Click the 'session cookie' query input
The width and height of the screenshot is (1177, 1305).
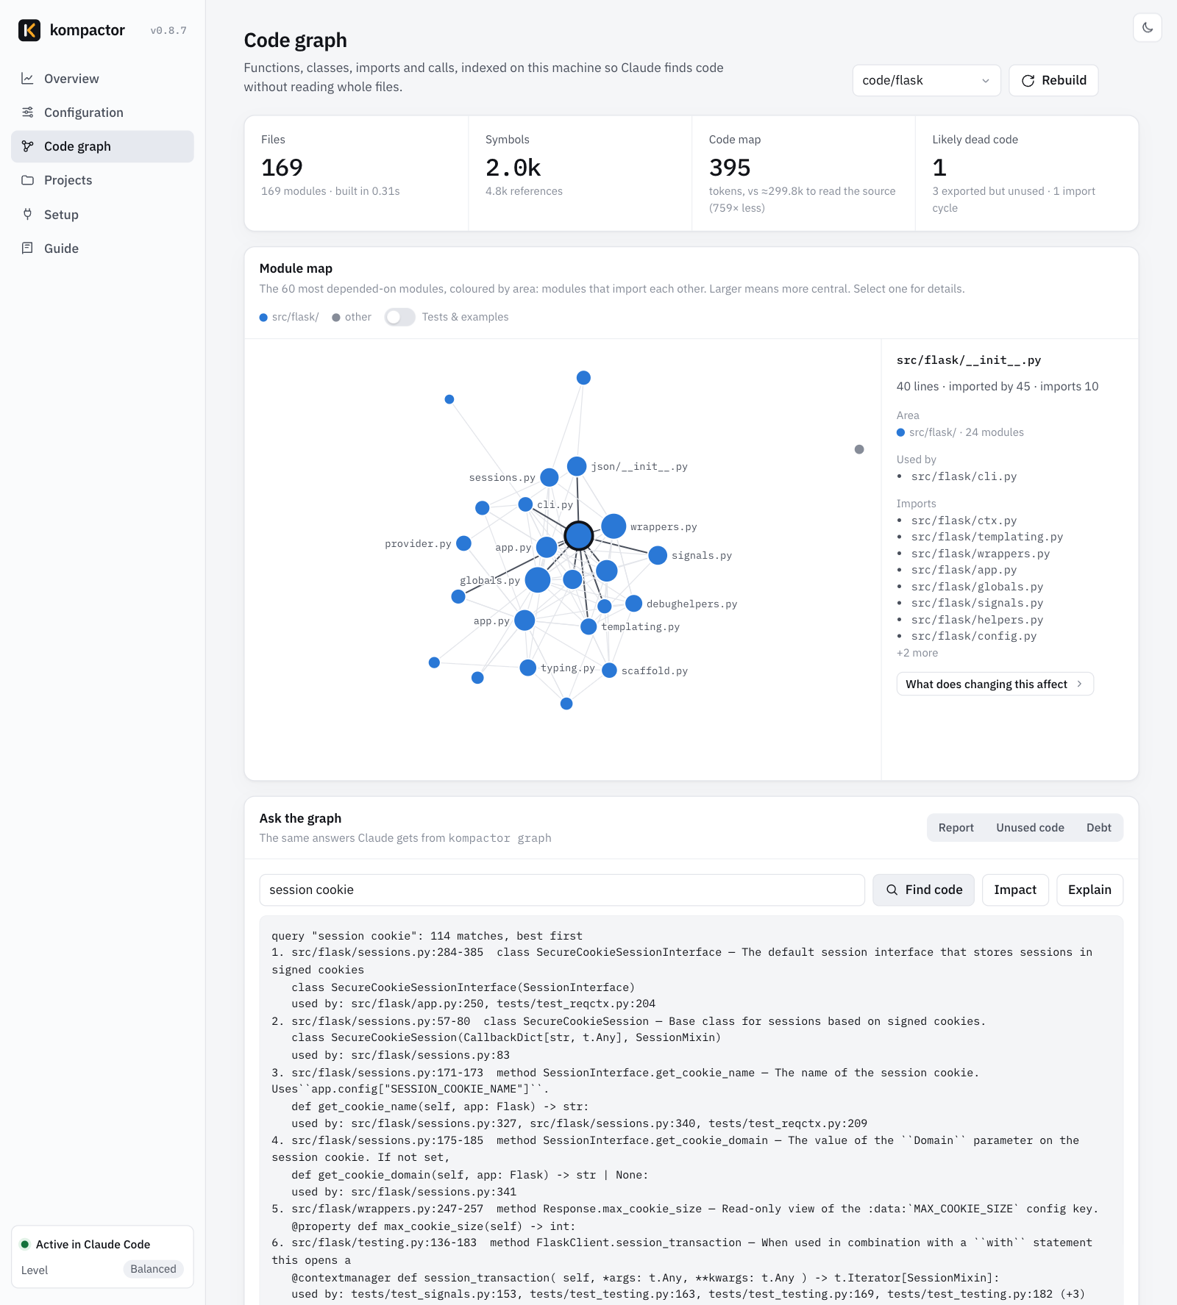562,890
